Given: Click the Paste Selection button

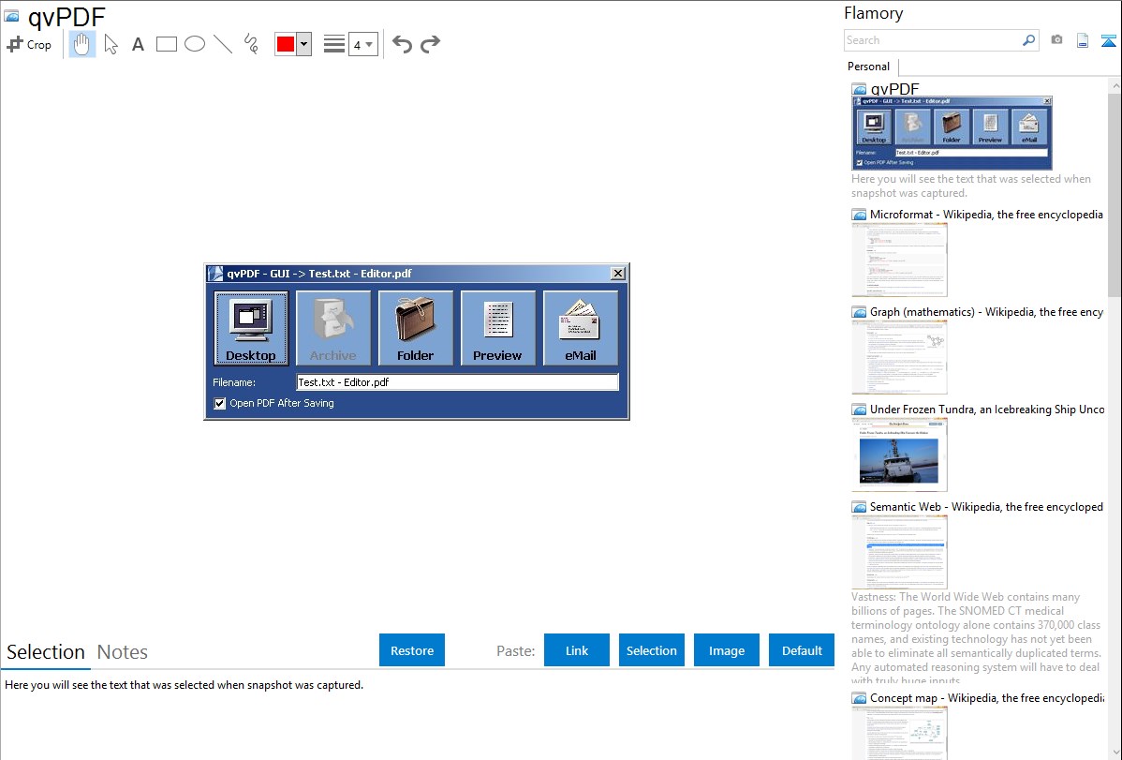Looking at the screenshot, I should 652,650.
